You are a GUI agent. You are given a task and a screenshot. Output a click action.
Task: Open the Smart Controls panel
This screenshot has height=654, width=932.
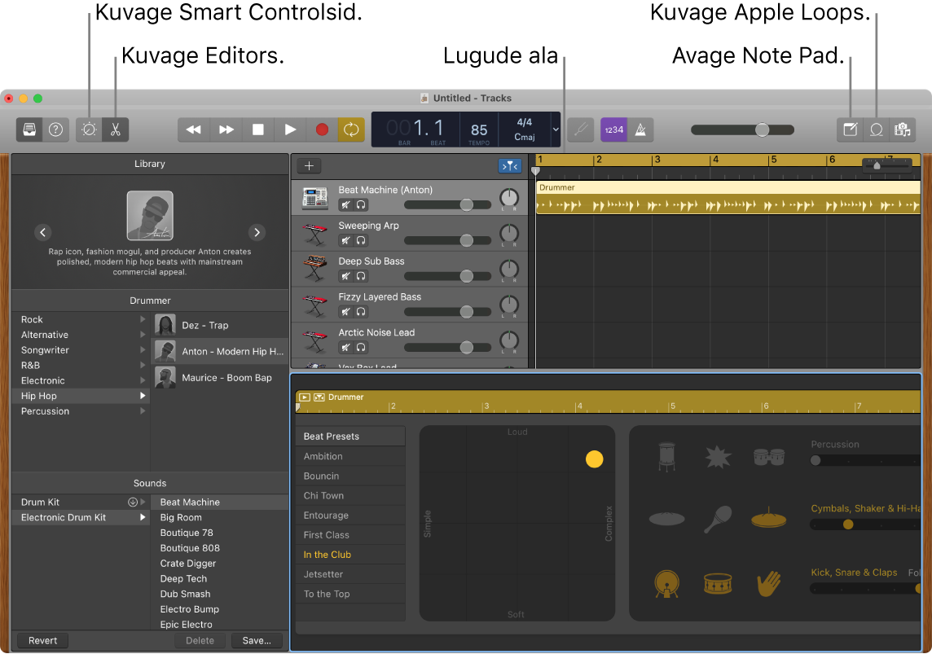click(88, 129)
